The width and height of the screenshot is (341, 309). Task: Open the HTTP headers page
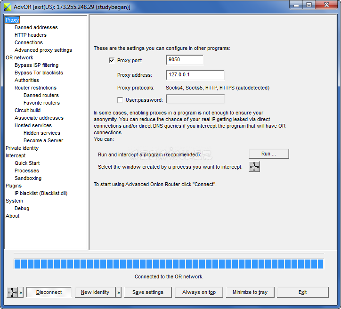click(31, 35)
